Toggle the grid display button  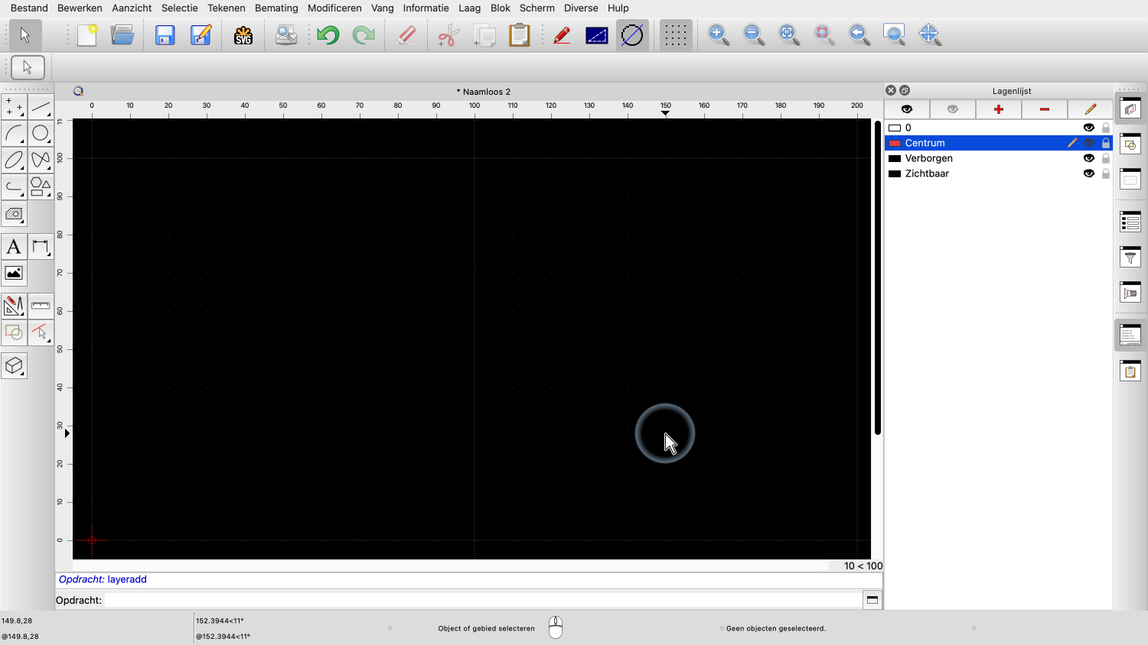click(675, 35)
